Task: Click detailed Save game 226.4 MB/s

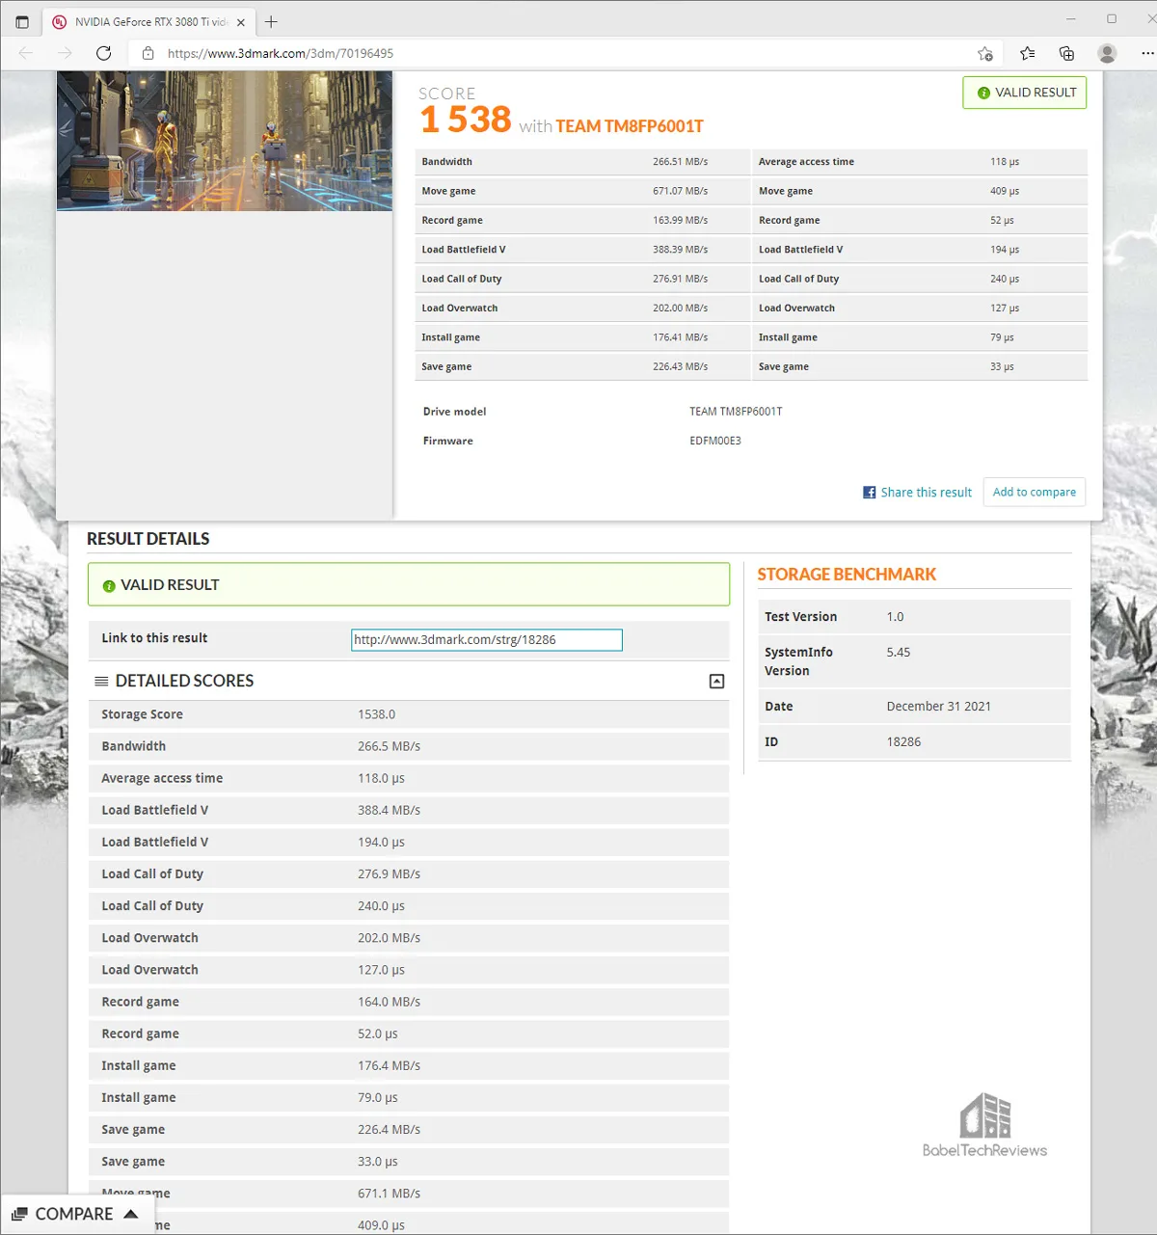Action: click(389, 1129)
